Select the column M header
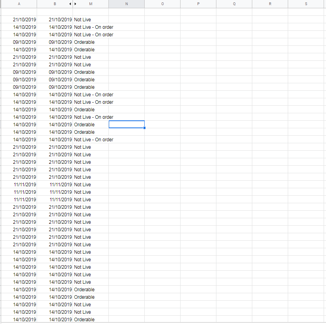The height and width of the screenshot is (324, 326). (x=90, y=4)
